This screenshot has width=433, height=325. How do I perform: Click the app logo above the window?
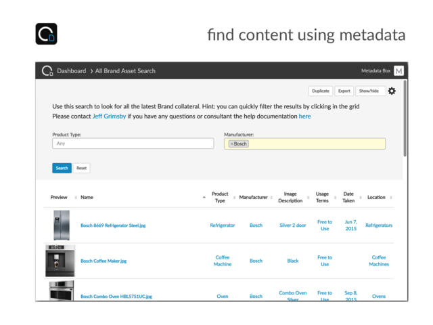(x=47, y=34)
